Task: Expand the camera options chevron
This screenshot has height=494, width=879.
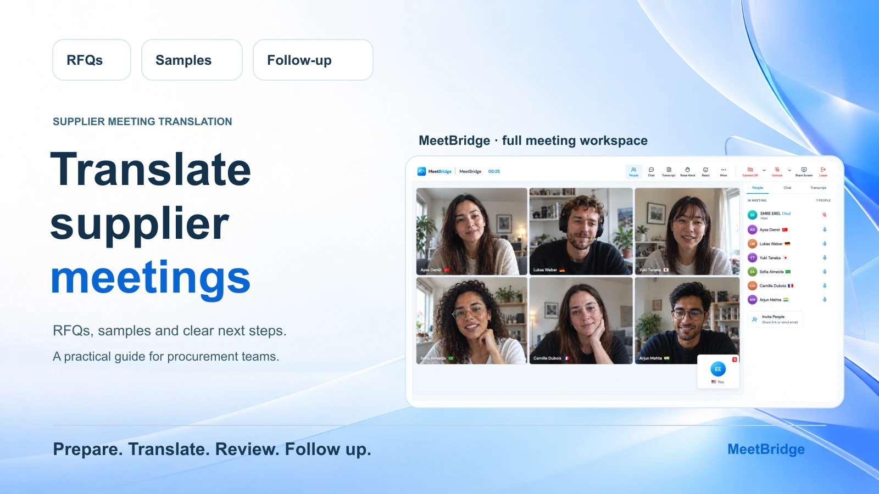Action: click(x=764, y=171)
